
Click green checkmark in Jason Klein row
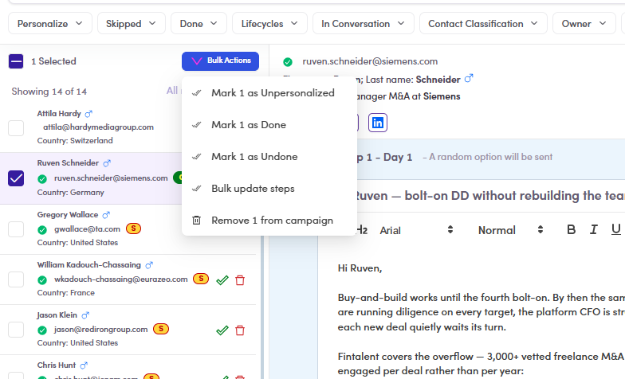[222, 330]
